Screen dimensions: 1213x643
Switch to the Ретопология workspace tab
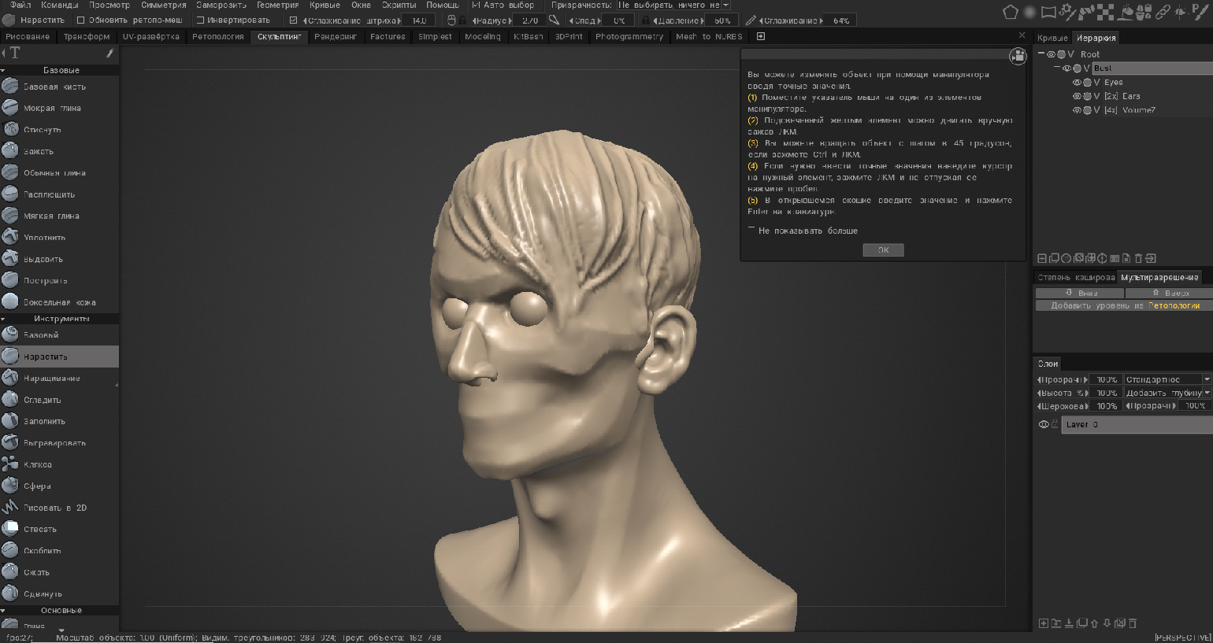217,37
